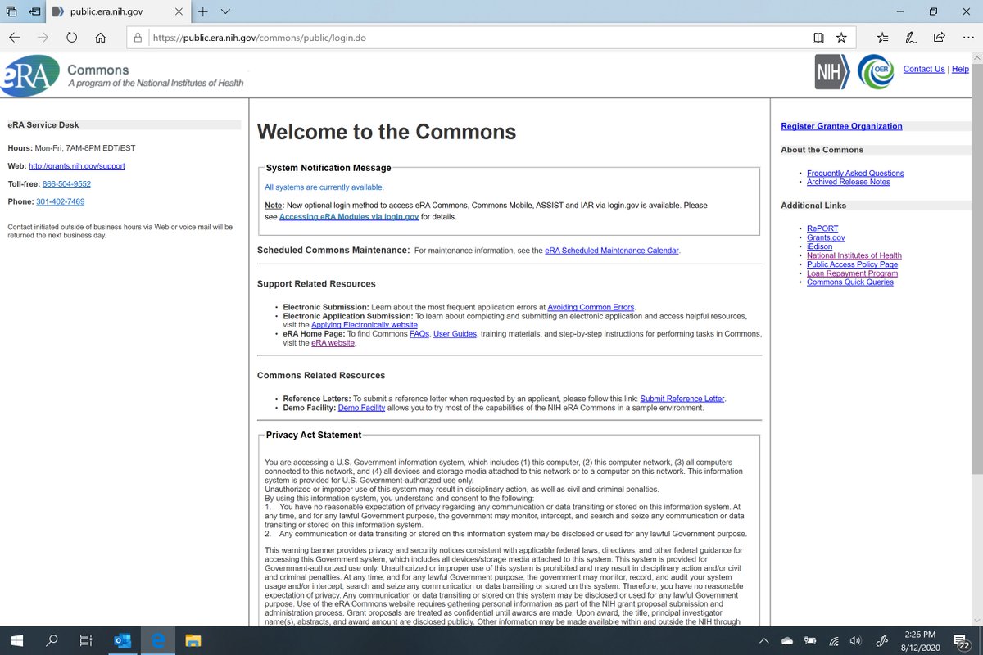Viewport: 983px width, 655px height.
Task: Open National Institutes of Health link
Action: coord(854,255)
